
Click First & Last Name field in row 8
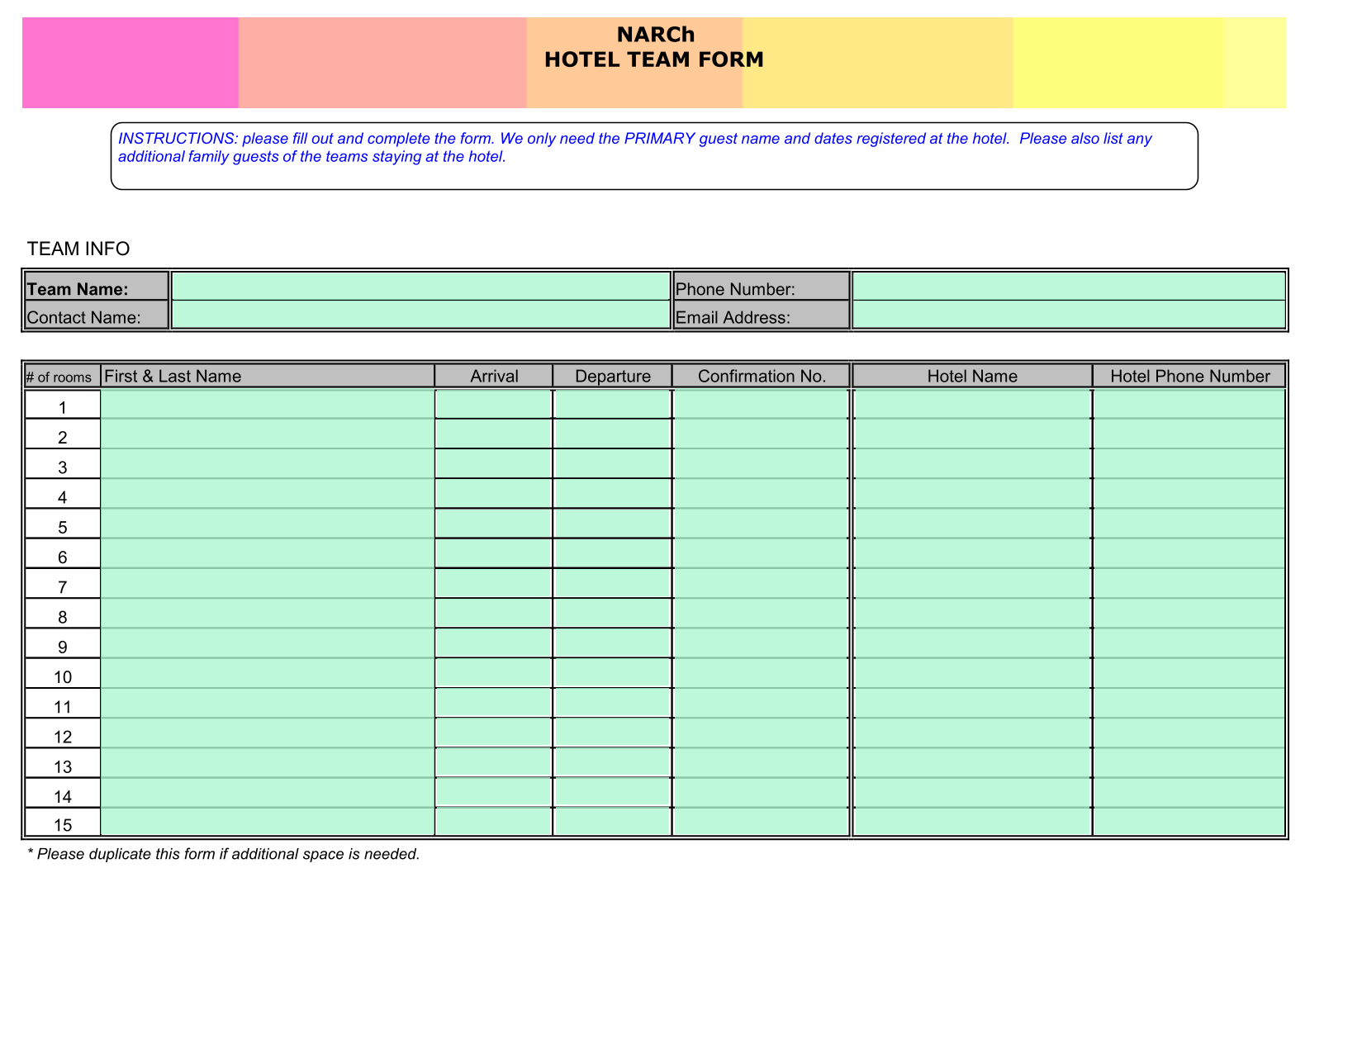[x=268, y=613]
